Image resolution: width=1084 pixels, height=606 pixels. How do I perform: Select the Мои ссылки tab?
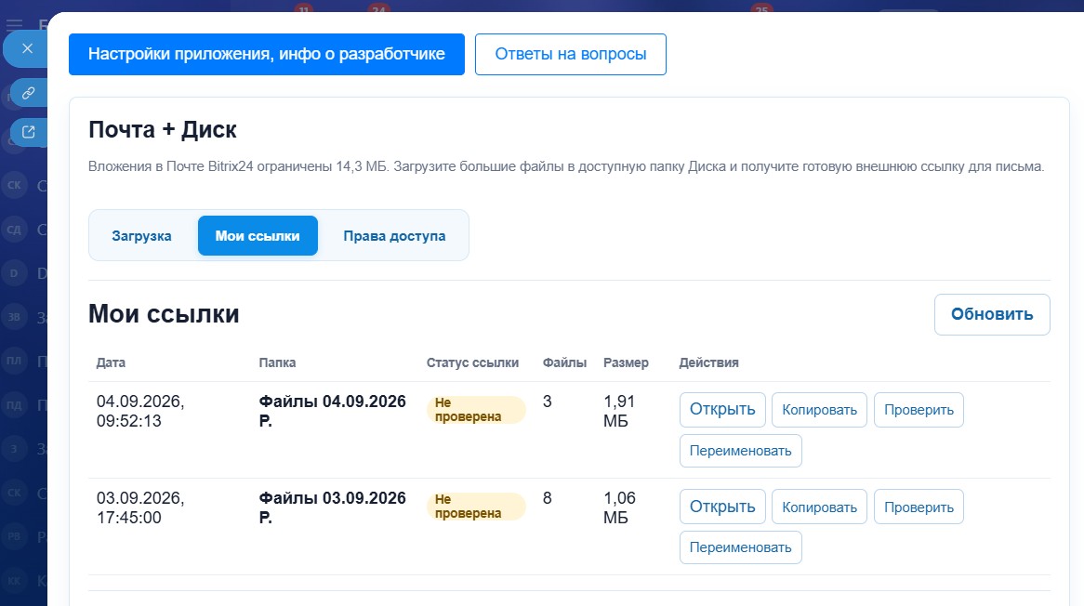pos(258,236)
